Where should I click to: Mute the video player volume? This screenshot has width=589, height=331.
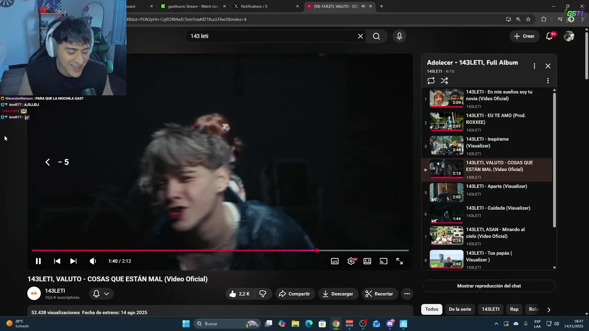[x=93, y=261]
